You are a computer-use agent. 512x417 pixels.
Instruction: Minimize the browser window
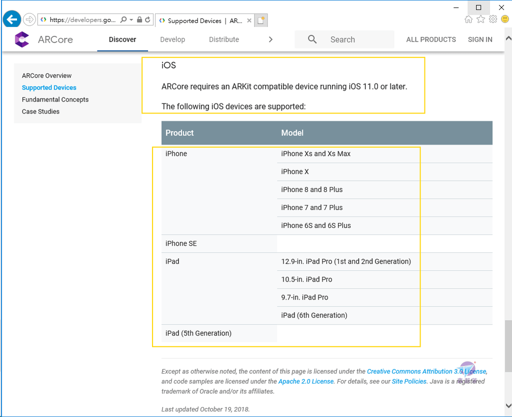point(456,7)
